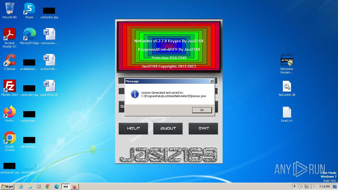338x190 pixels.
Task: Click OK in the Message dialog
Action: (x=202, y=110)
